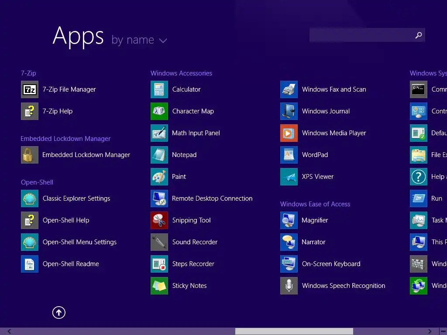Open the Windows Journal icon

289,111
